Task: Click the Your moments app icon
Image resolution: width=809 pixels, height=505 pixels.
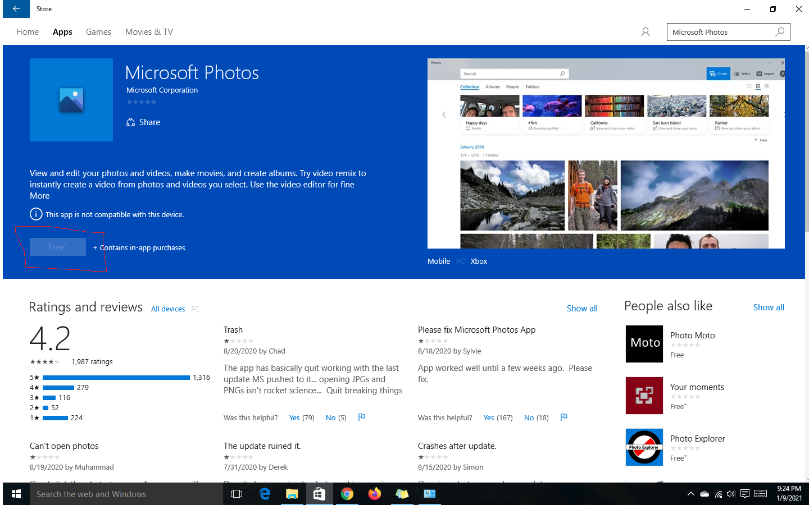Action: click(x=644, y=396)
